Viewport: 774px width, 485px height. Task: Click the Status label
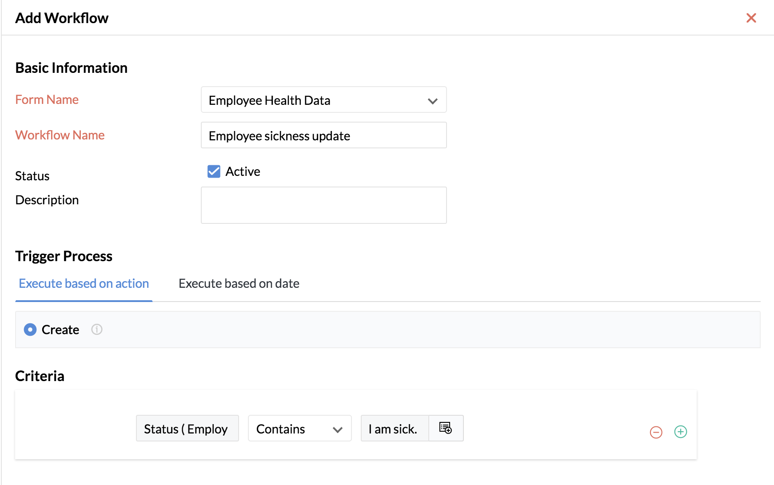click(32, 176)
